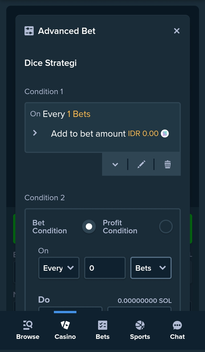Screen dimensions: 205x352
Task: Open the Chat bubble icon
Action: pyautogui.click(x=177, y=325)
